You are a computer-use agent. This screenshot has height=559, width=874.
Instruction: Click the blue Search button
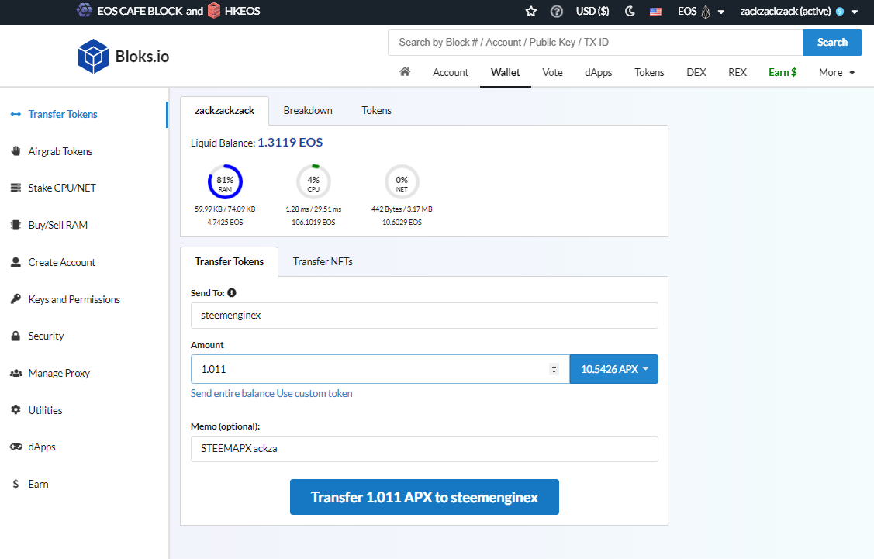(x=832, y=43)
